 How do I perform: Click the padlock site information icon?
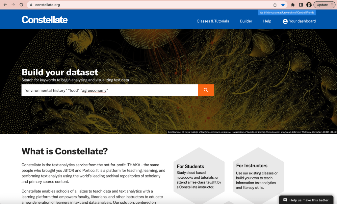(x=31, y=5)
